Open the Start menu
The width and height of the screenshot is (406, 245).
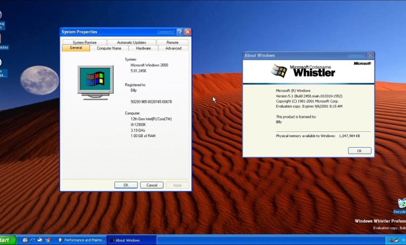point(8,240)
